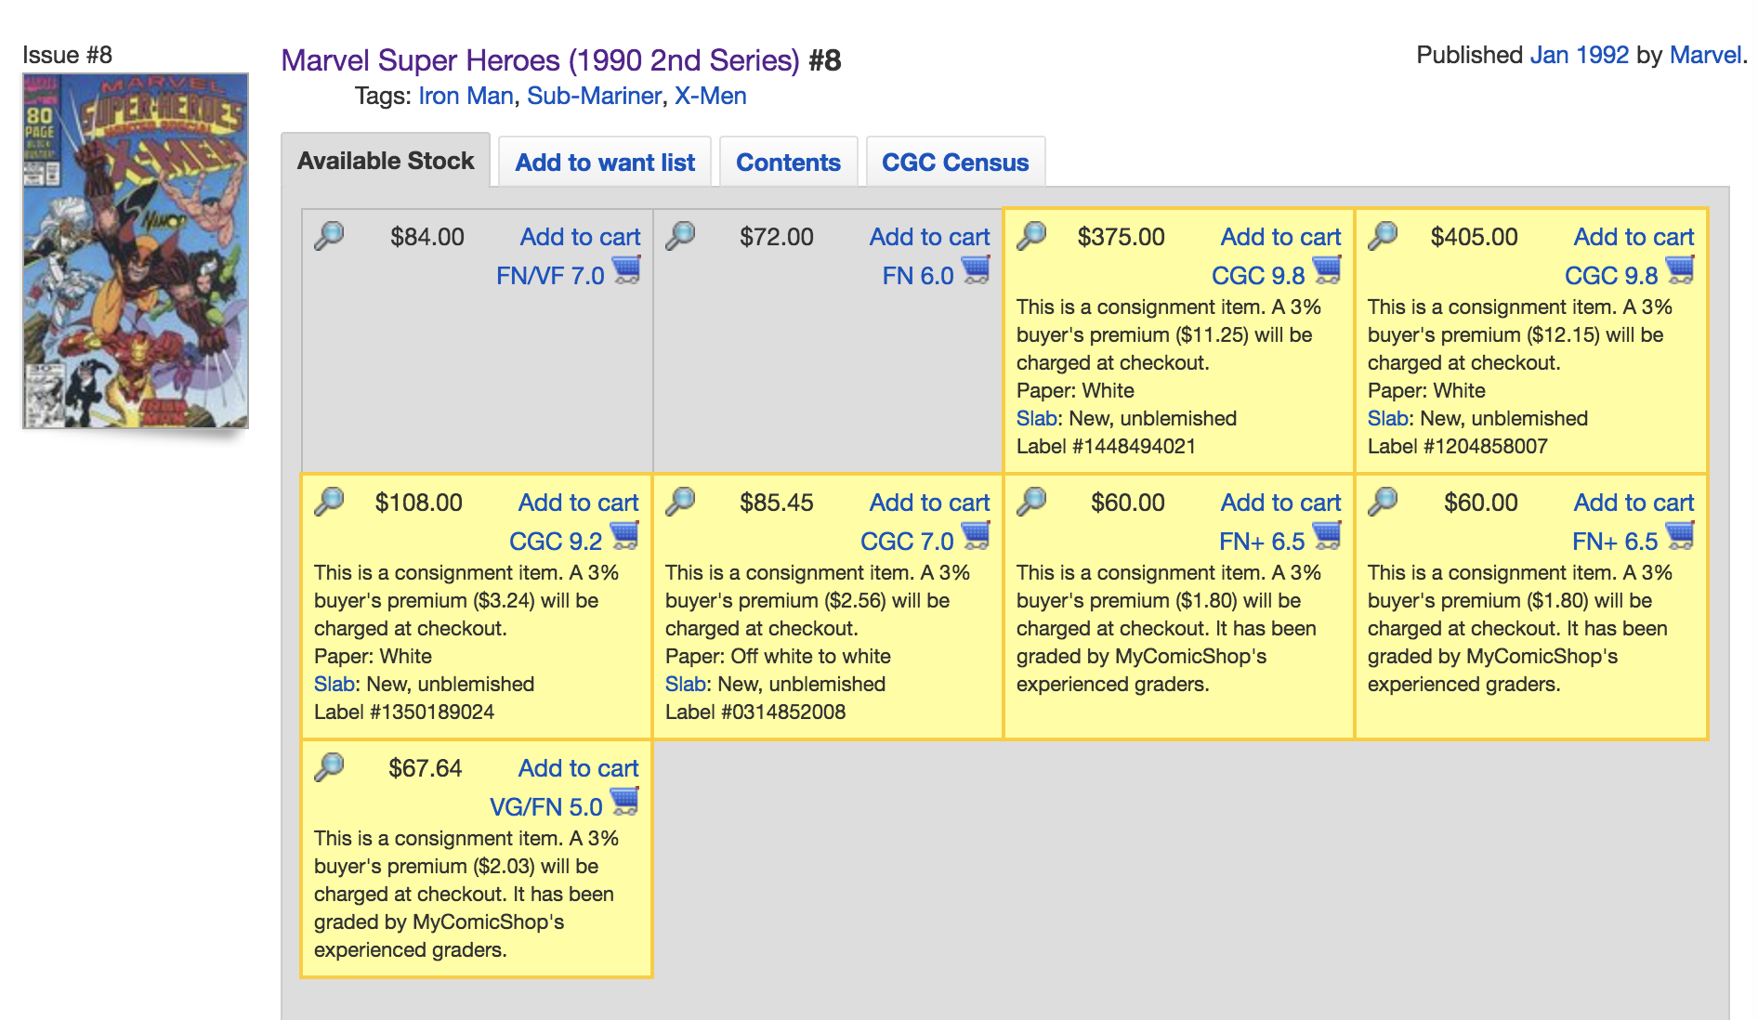Click magnifier icon for $72.00 listing
1758x1020 pixels.
(680, 235)
